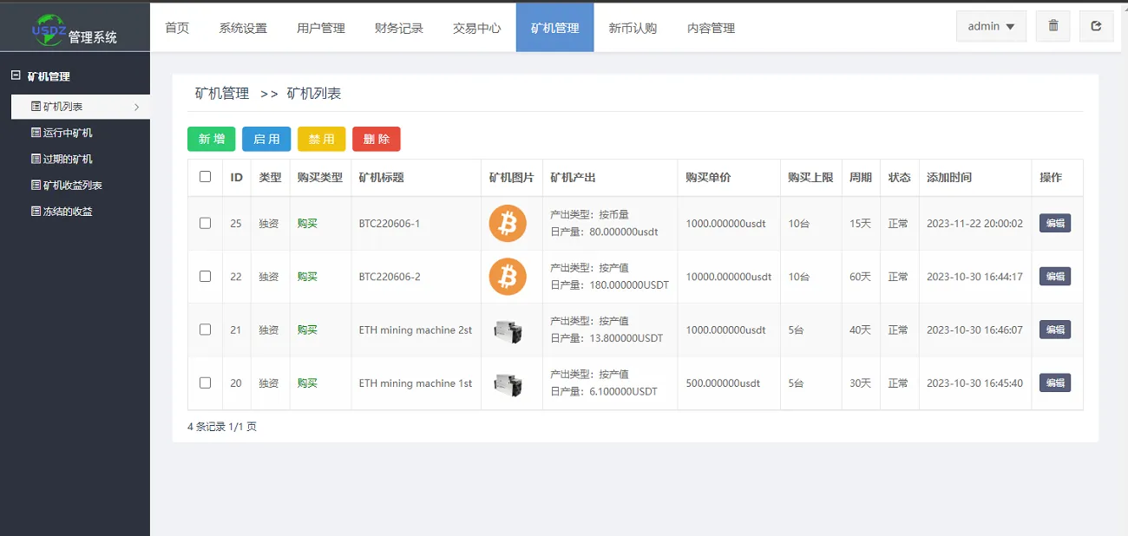The image size is (1128, 536).
Task: Switch to the 交易中心 tab
Action: pos(475,27)
